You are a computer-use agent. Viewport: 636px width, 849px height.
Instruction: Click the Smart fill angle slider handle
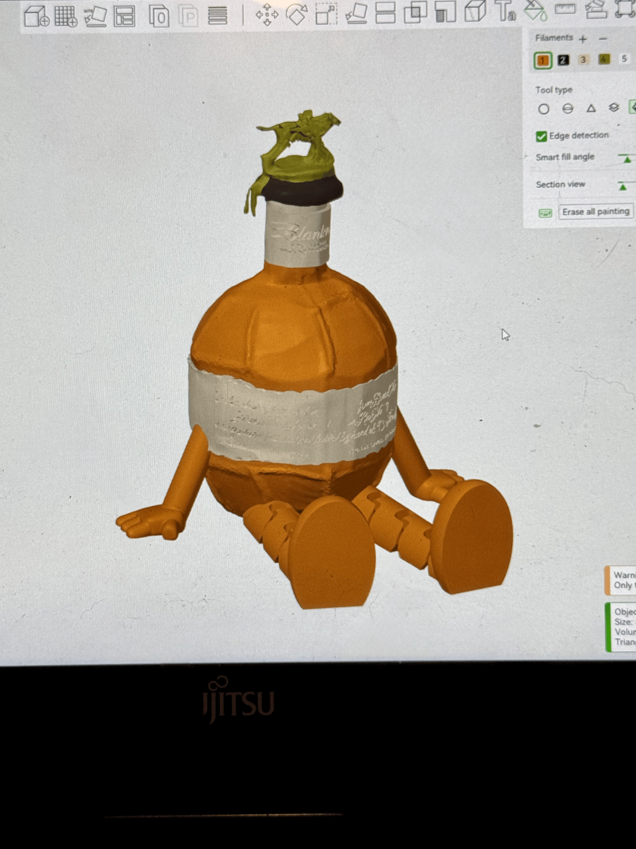627,159
